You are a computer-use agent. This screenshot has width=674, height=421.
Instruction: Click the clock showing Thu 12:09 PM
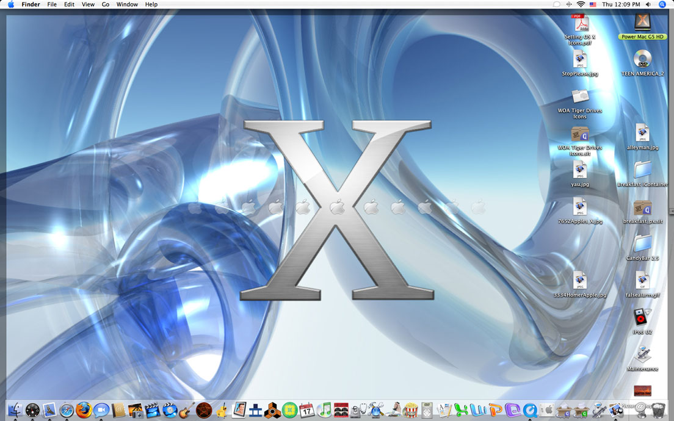621,4
